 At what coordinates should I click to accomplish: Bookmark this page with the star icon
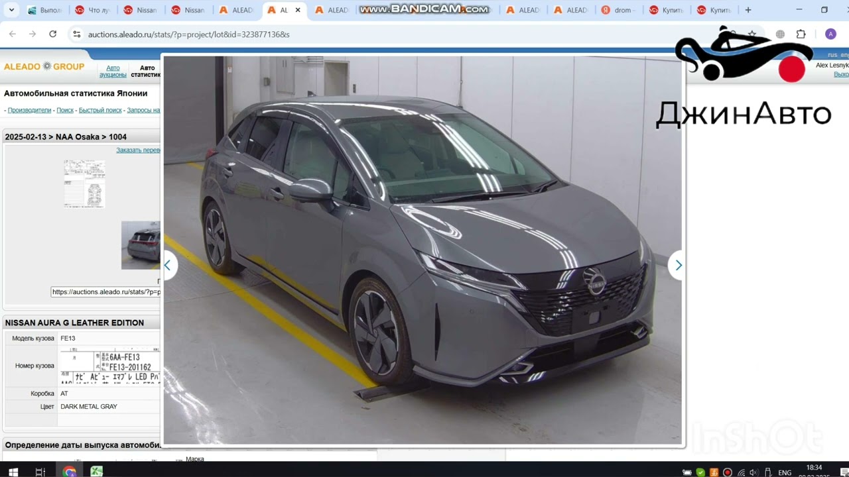click(x=751, y=34)
